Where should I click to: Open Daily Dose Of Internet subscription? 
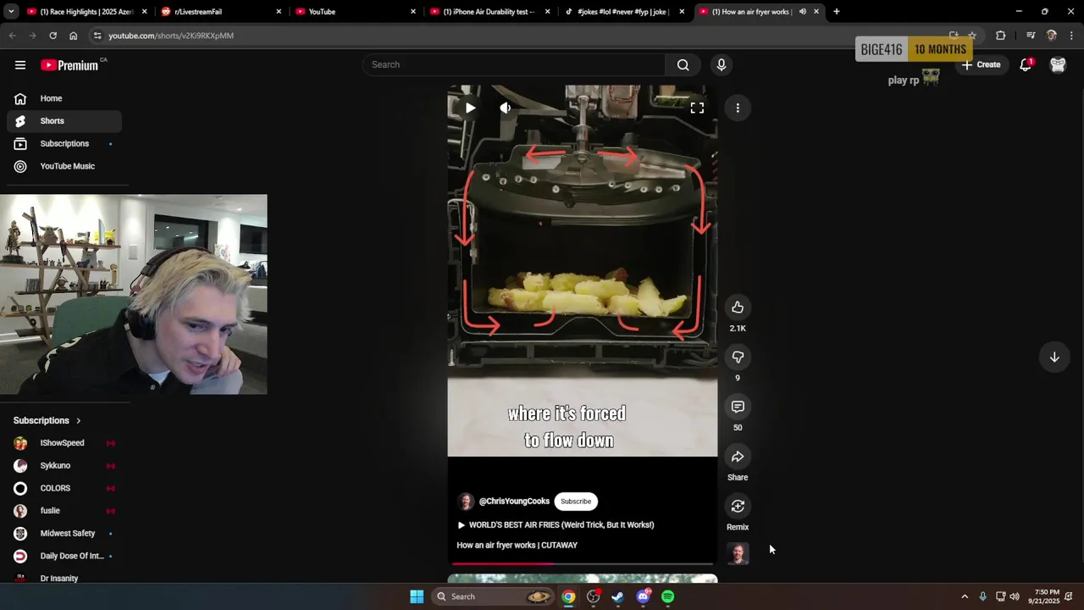(x=64, y=556)
